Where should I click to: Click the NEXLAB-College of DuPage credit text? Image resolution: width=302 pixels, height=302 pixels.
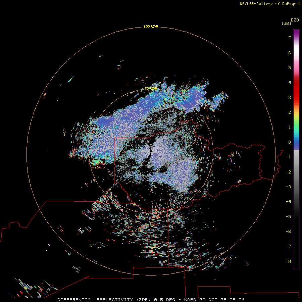coord(268,4)
